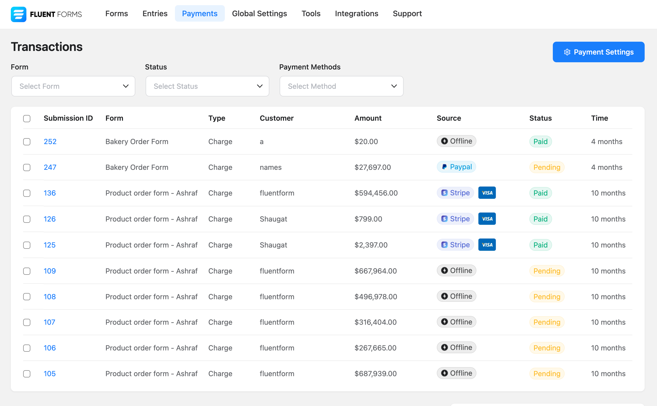Open the Select Method dropdown
The image size is (657, 406).
[x=341, y=86]
